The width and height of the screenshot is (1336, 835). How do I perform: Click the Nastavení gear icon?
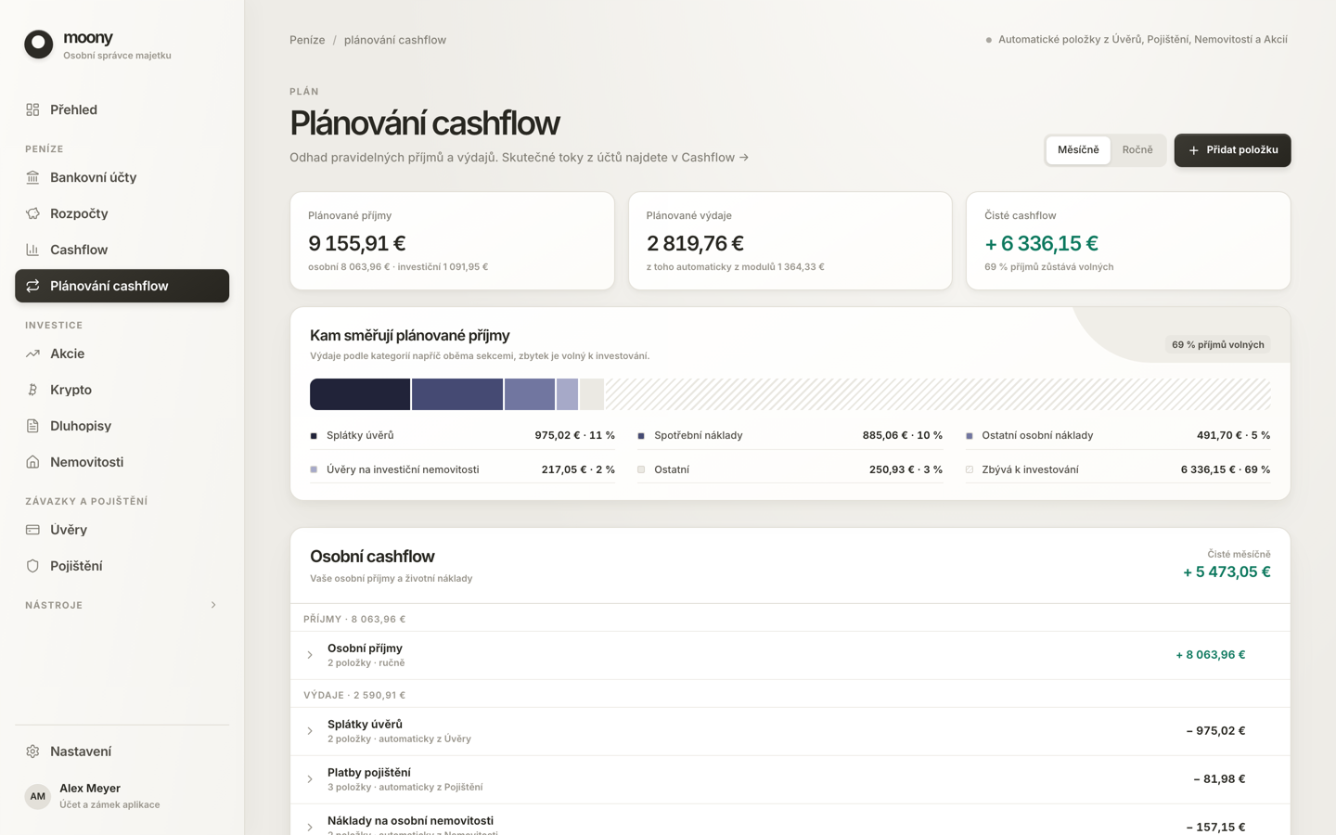click(32, 751)
